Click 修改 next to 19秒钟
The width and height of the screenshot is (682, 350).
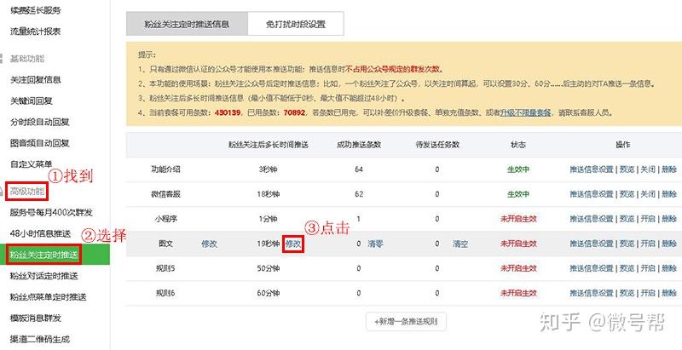pyautogui.click(x=293, y=244)
